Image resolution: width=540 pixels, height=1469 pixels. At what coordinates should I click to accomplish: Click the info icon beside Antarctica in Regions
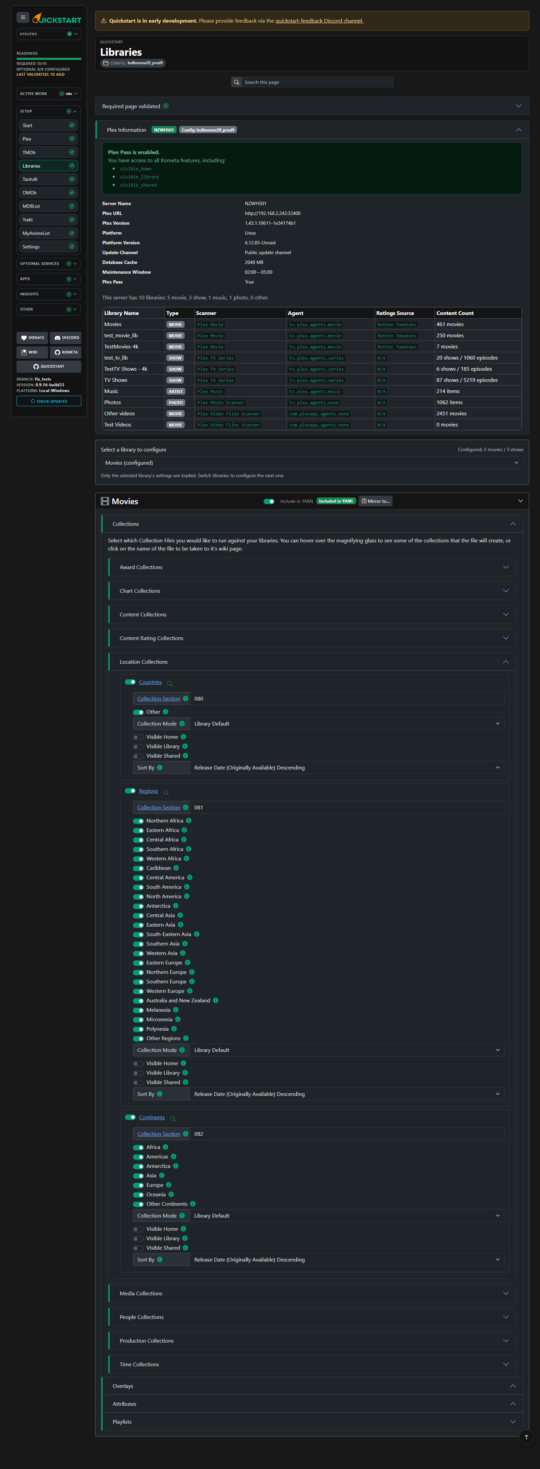(x=175, y=906)
